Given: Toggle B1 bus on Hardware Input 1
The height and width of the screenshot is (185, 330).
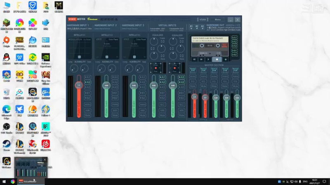Looking at the screenshot, I should click(87, 93).
